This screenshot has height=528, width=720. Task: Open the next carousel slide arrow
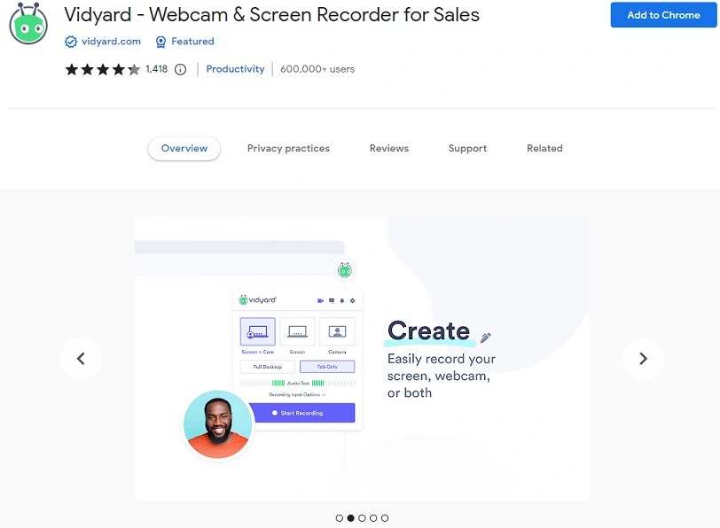point(643,358)
